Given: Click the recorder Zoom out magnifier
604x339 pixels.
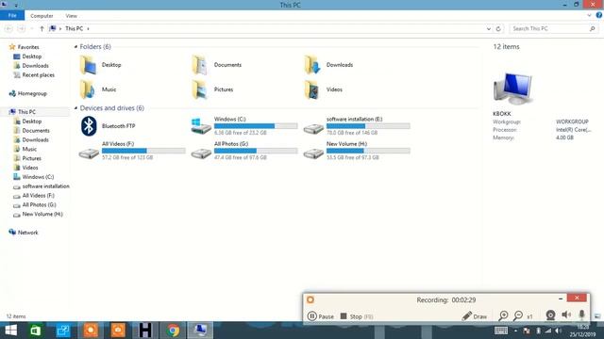Looking at the screenshot, I should pos(518,315).
